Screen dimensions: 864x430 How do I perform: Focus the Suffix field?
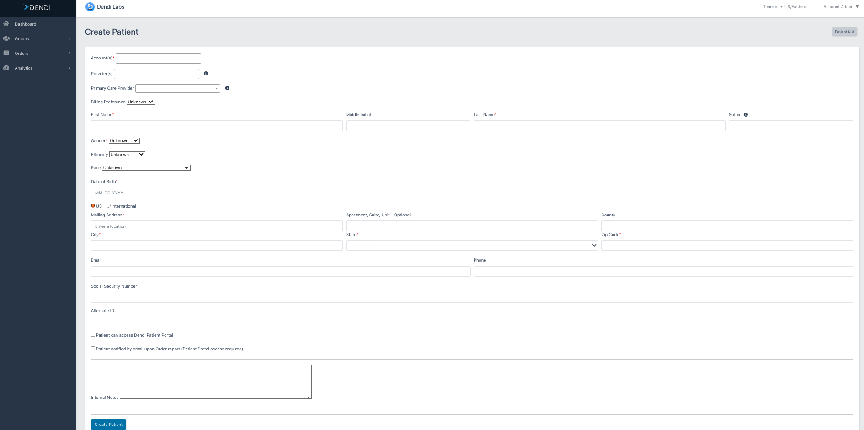coord(791,126)
